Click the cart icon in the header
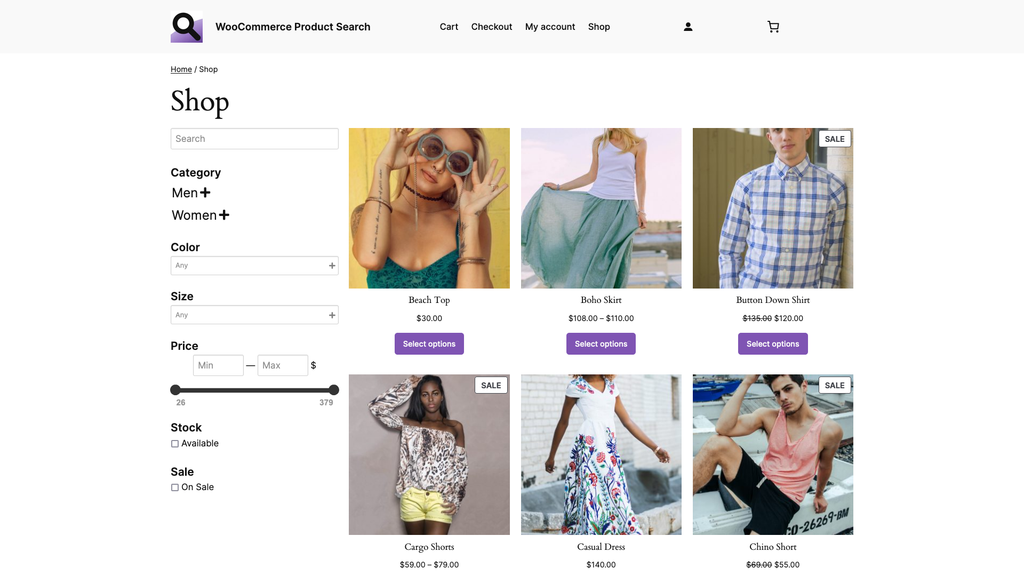Screen dimensions: 1024x576 click(x=772, y=26)
